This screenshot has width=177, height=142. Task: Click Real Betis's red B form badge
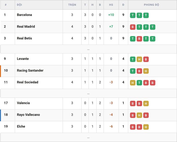click(x=139, y=39)
